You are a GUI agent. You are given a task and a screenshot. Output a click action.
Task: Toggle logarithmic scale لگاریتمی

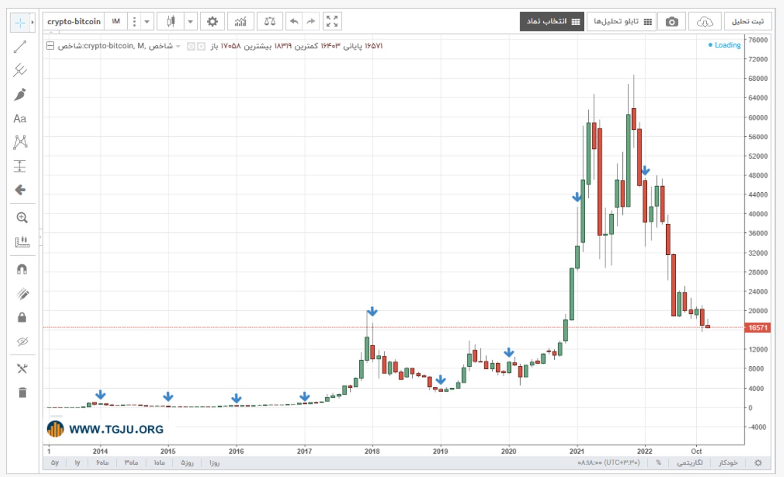(x=690, y=463)
